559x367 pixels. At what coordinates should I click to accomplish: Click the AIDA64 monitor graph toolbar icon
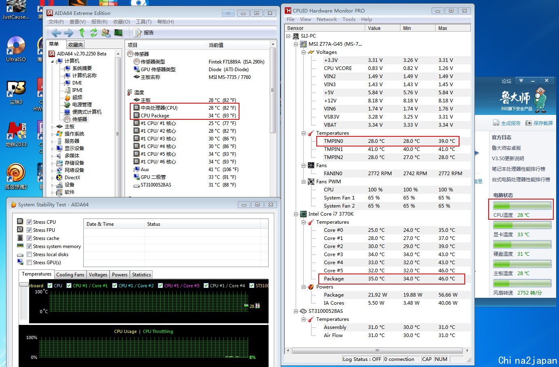point(119,33)
